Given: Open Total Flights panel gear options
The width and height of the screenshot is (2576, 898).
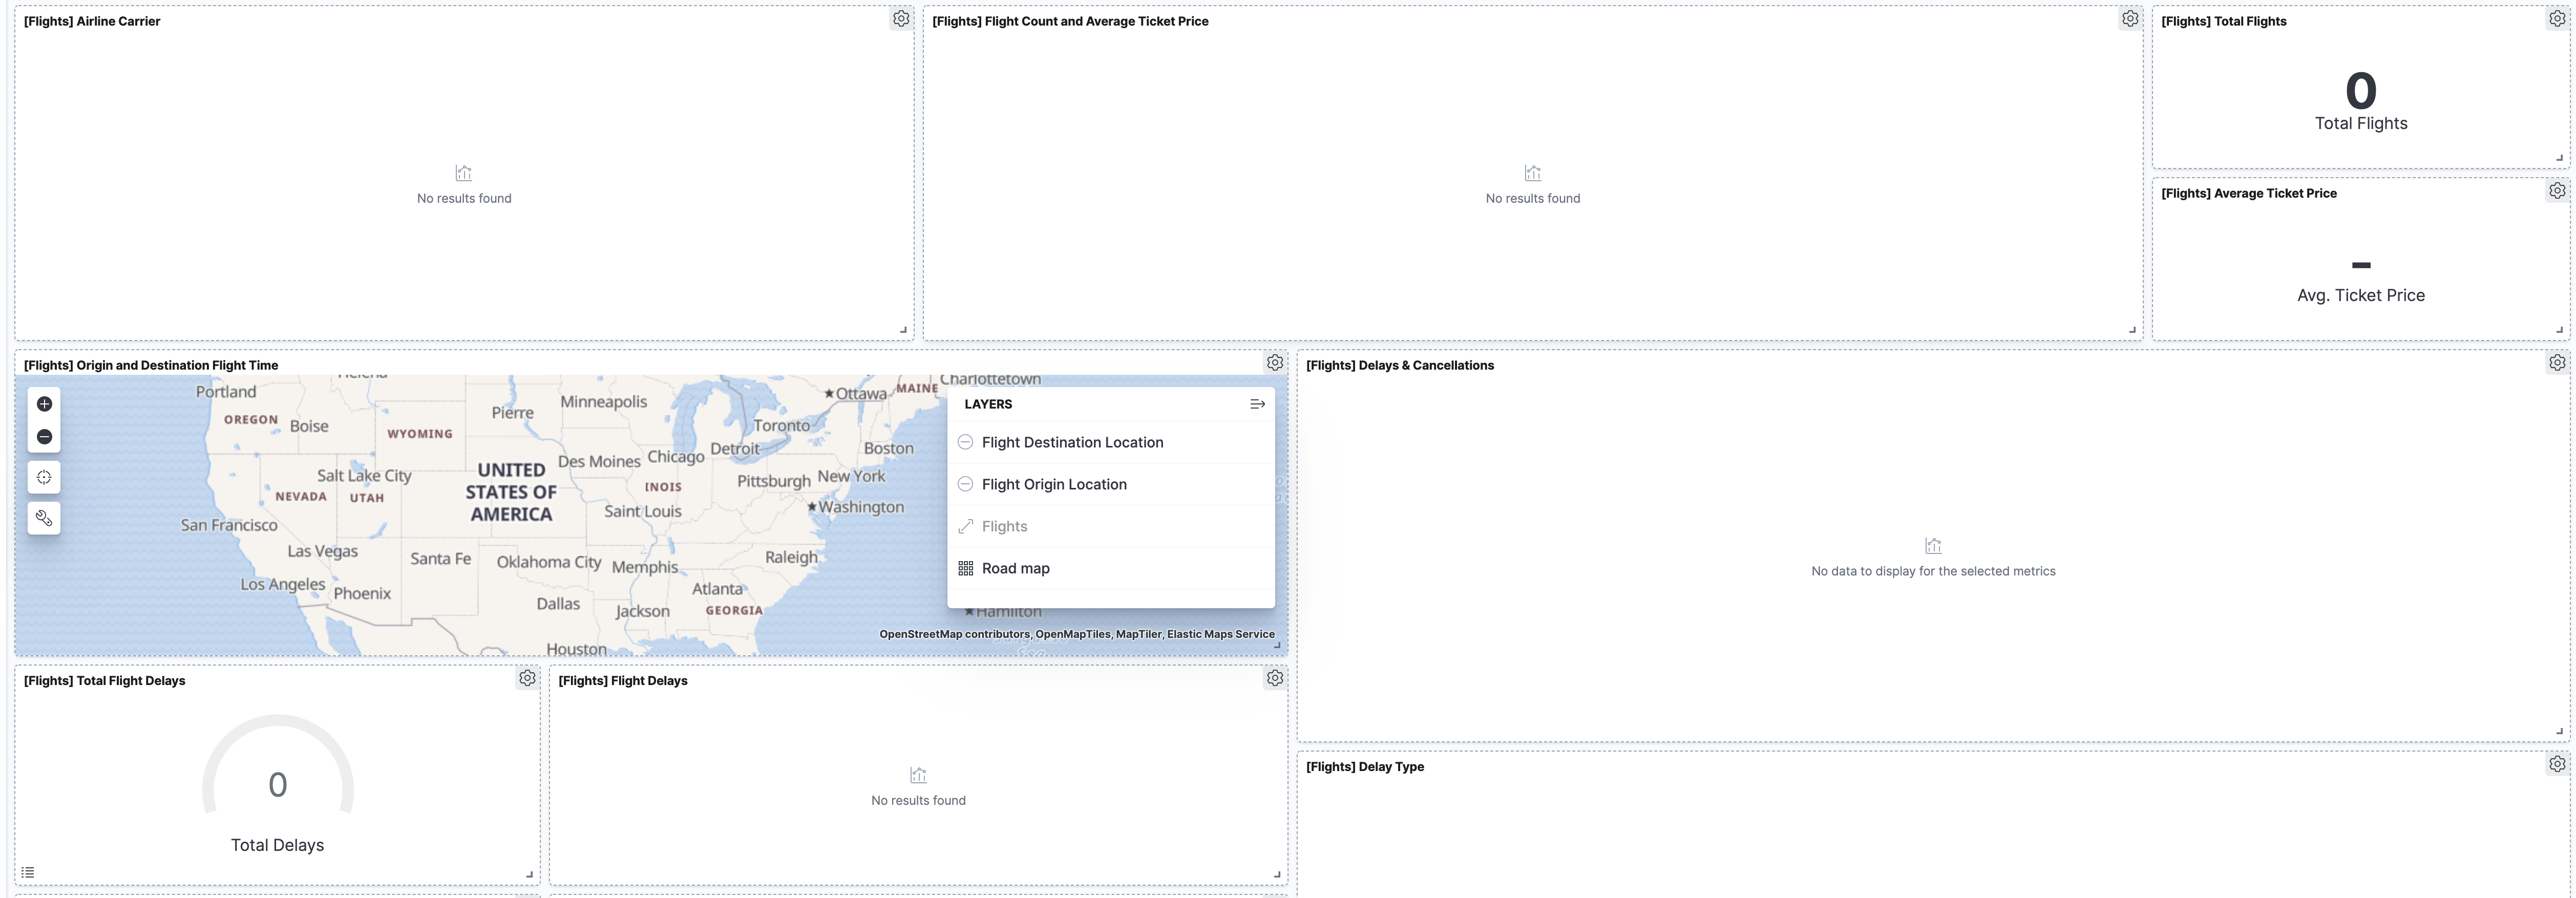Looking at the screenshot, I should tap(2556, 19).
